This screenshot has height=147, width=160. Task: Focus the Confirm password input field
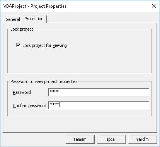pyautogui.click(x=99, y=105)
